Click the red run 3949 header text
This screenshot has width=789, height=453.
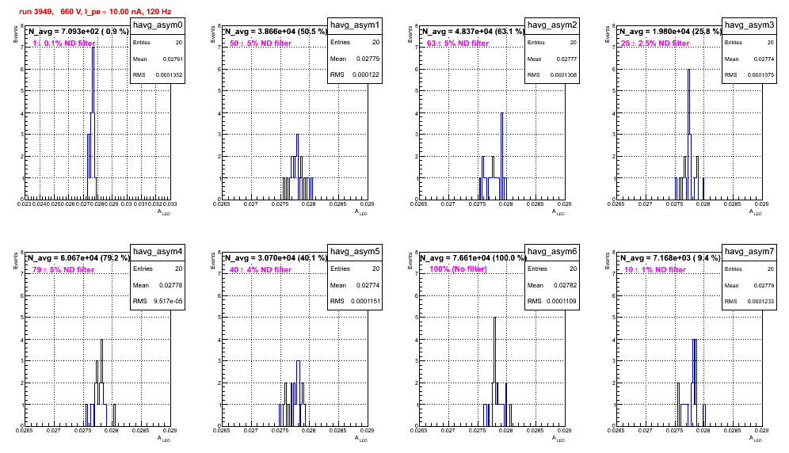pyautogui.click(x=95, y=12)
